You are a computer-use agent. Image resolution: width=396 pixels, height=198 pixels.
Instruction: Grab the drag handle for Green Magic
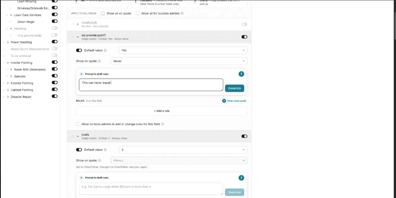click(x=10, y=22)
